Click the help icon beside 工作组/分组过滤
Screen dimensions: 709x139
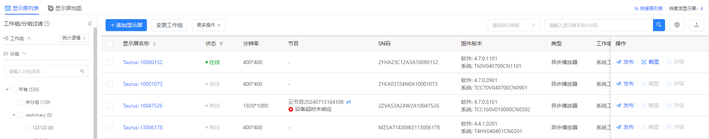47,24
